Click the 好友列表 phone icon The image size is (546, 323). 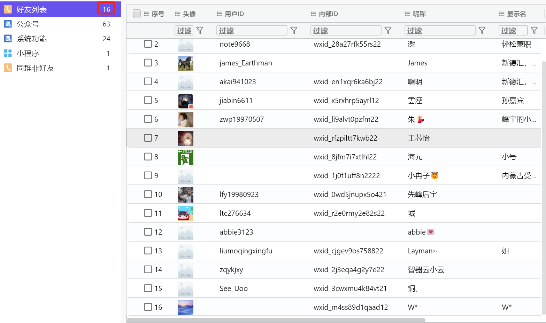point(8,9)
